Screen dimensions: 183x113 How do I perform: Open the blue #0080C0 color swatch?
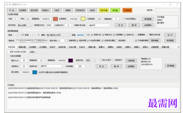pyautogui.click(x=35, y=72)
